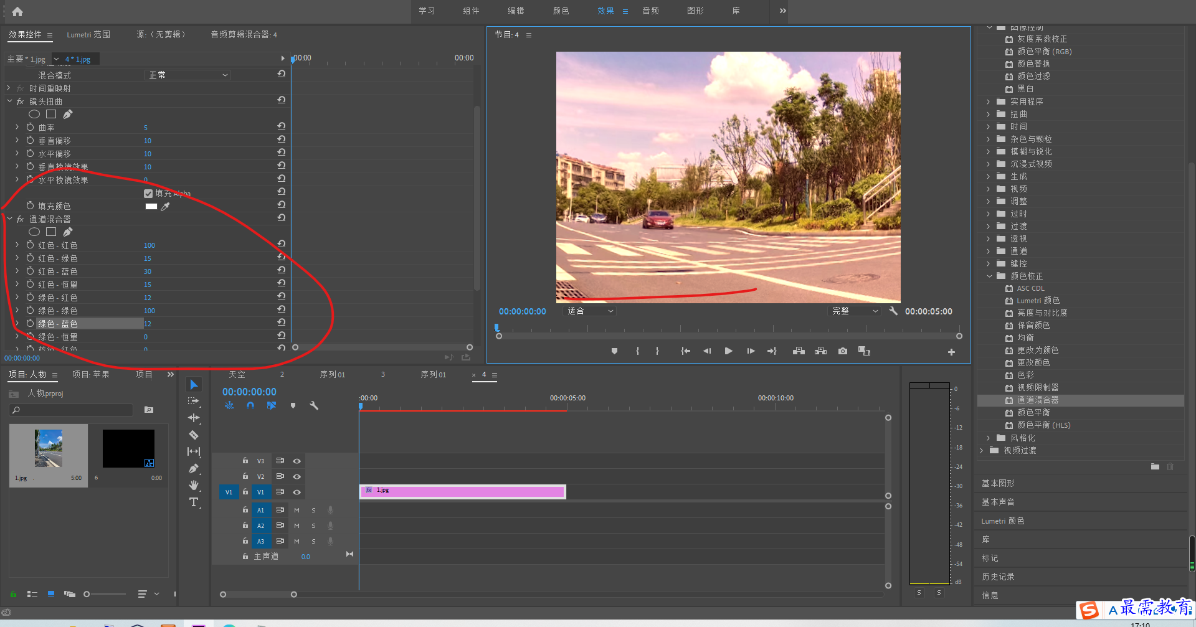Select the Ripple Edit tool

pos(194,418)
